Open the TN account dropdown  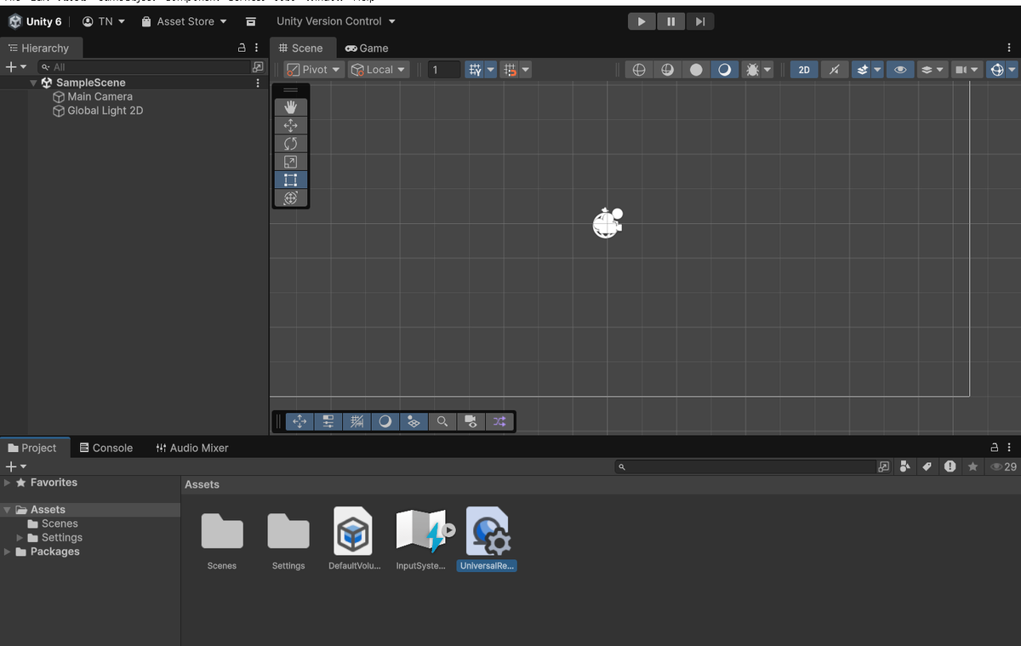(x=104, y=21)
